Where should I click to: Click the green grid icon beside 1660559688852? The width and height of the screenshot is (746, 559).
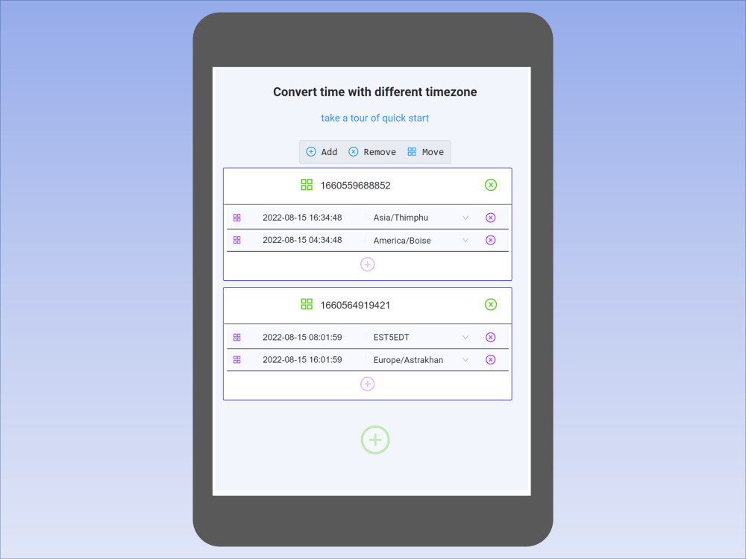pos(307,185)
